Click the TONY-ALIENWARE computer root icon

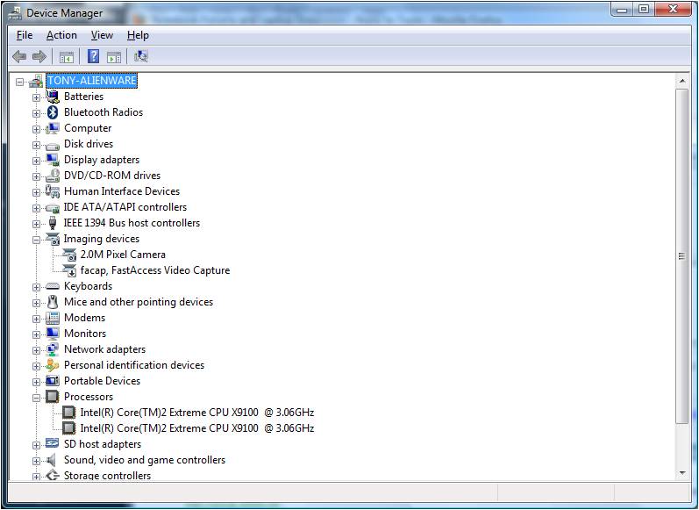click(x=36, y=81)
